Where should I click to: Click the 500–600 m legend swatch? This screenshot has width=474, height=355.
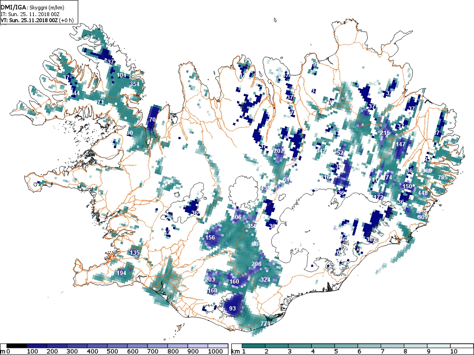117,346
